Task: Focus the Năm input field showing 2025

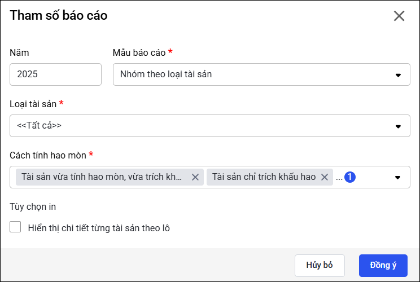Action: coord(55,74)
